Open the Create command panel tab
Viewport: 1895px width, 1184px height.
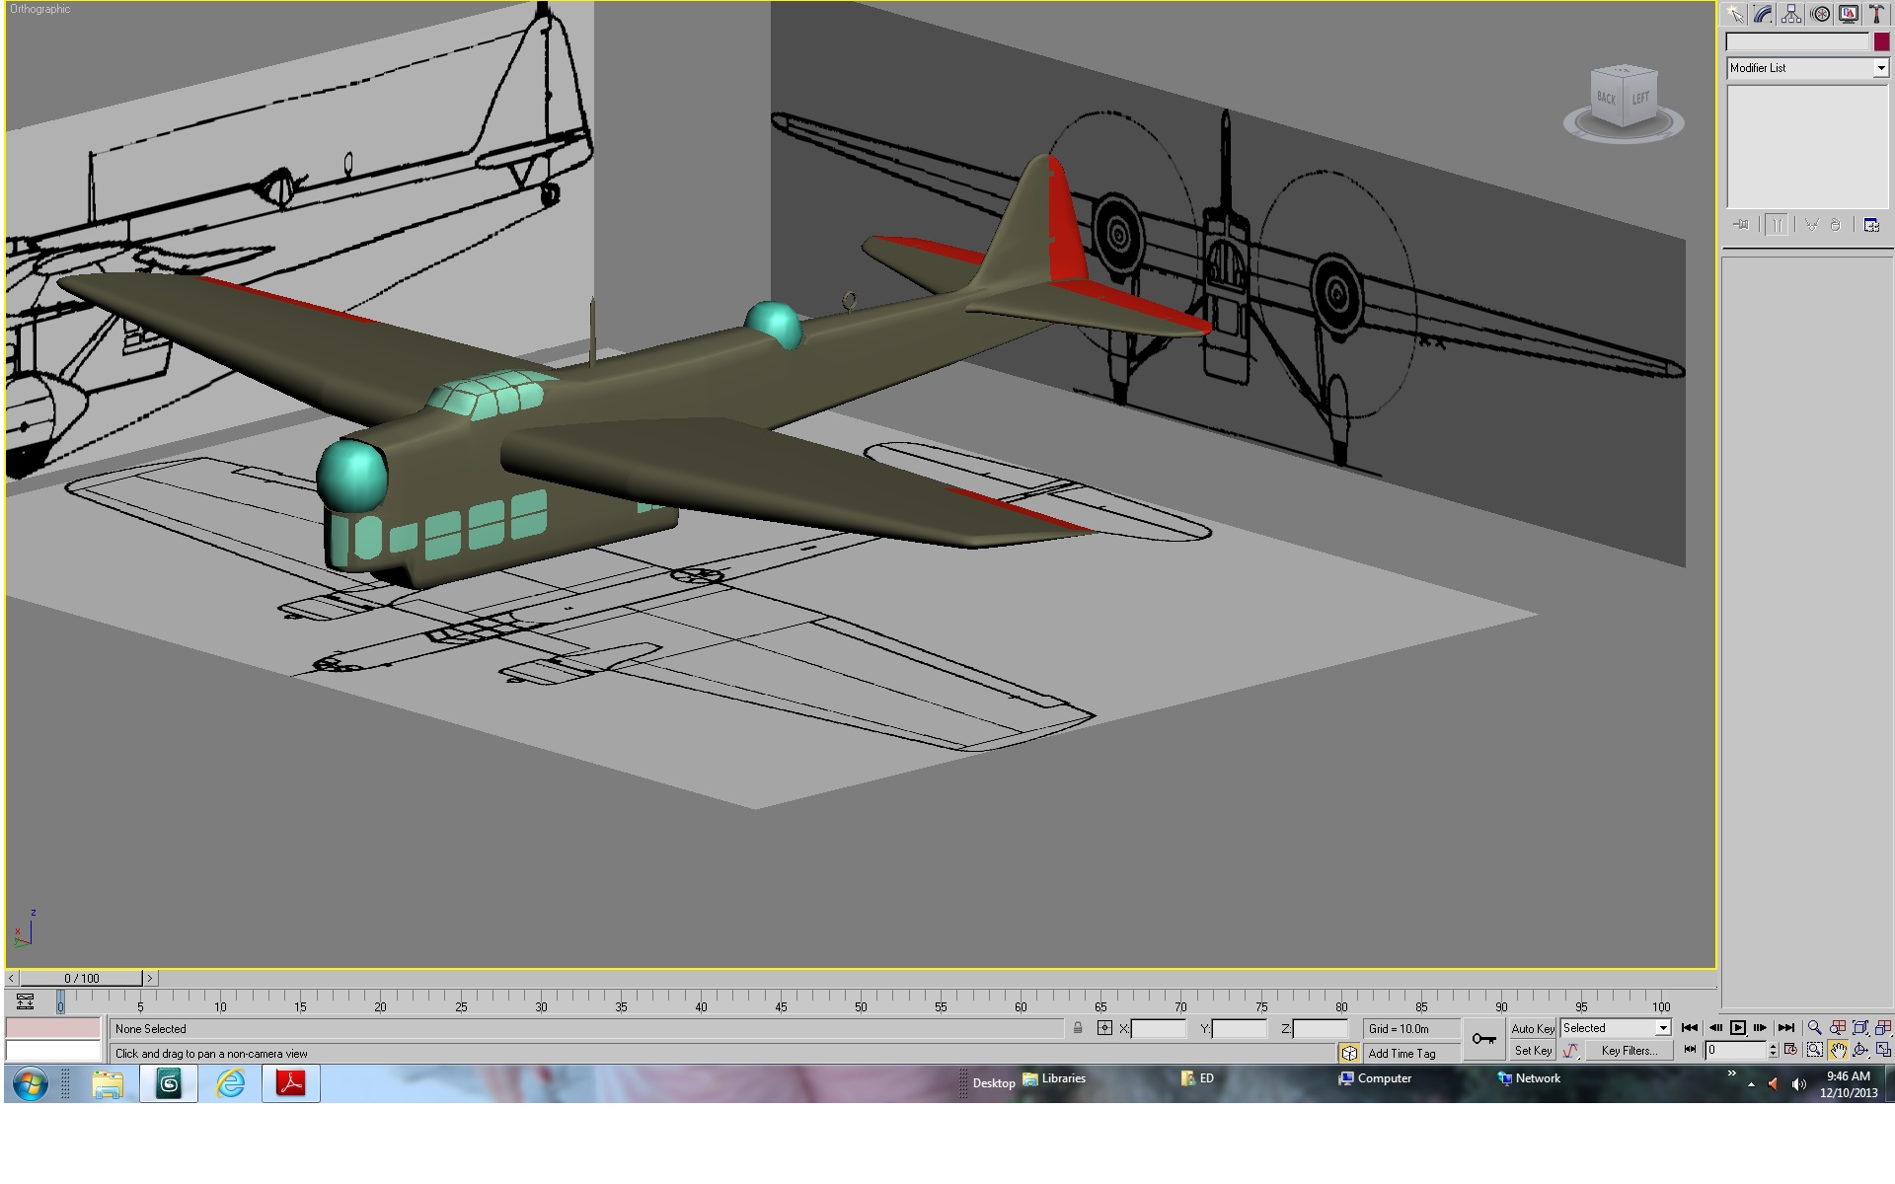pyautogui.click(x=1734, y=14)
